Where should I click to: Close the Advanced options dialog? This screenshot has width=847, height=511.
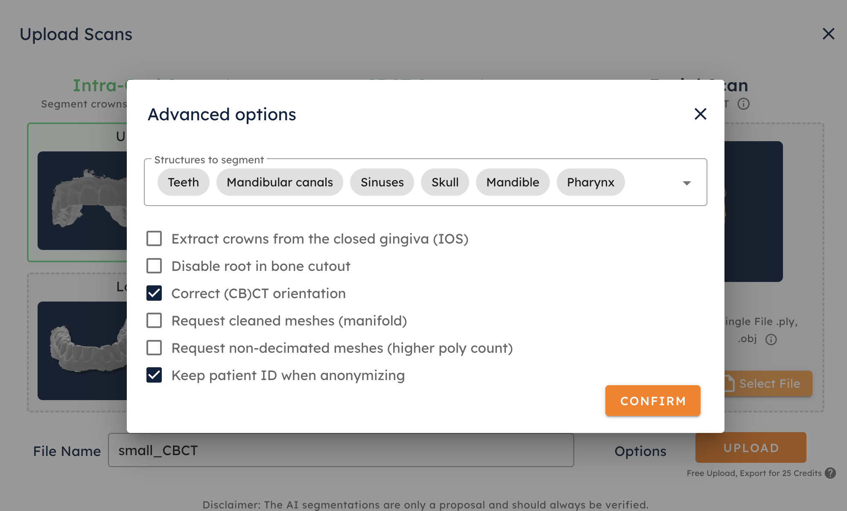click(x=700, y=114)
